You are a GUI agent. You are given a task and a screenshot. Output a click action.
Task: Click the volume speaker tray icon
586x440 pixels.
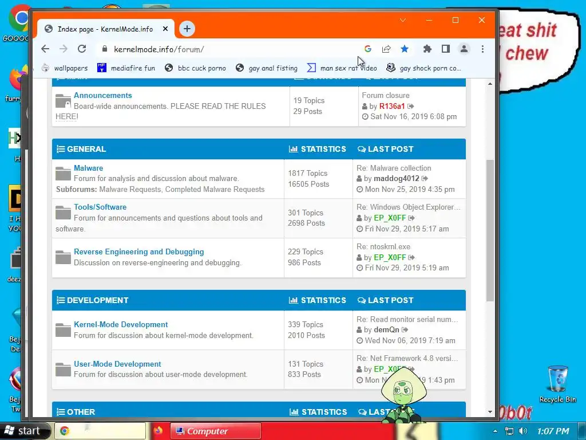523,431
